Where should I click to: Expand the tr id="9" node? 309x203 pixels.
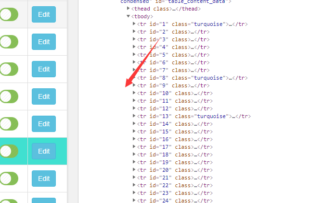click(x=134, y=85)
